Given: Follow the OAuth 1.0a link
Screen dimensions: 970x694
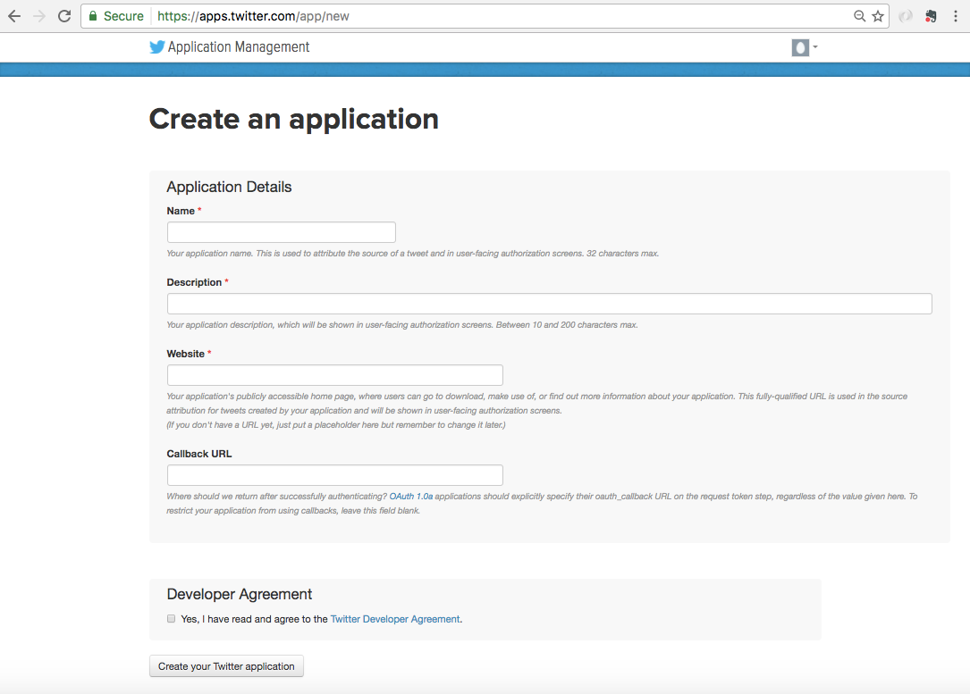Looking at the screenshot, I should 411,496.
